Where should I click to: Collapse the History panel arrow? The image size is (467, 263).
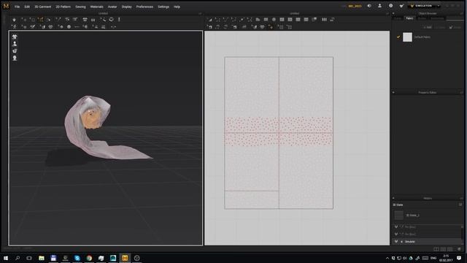pyautogui.click(x=393, y=198)
